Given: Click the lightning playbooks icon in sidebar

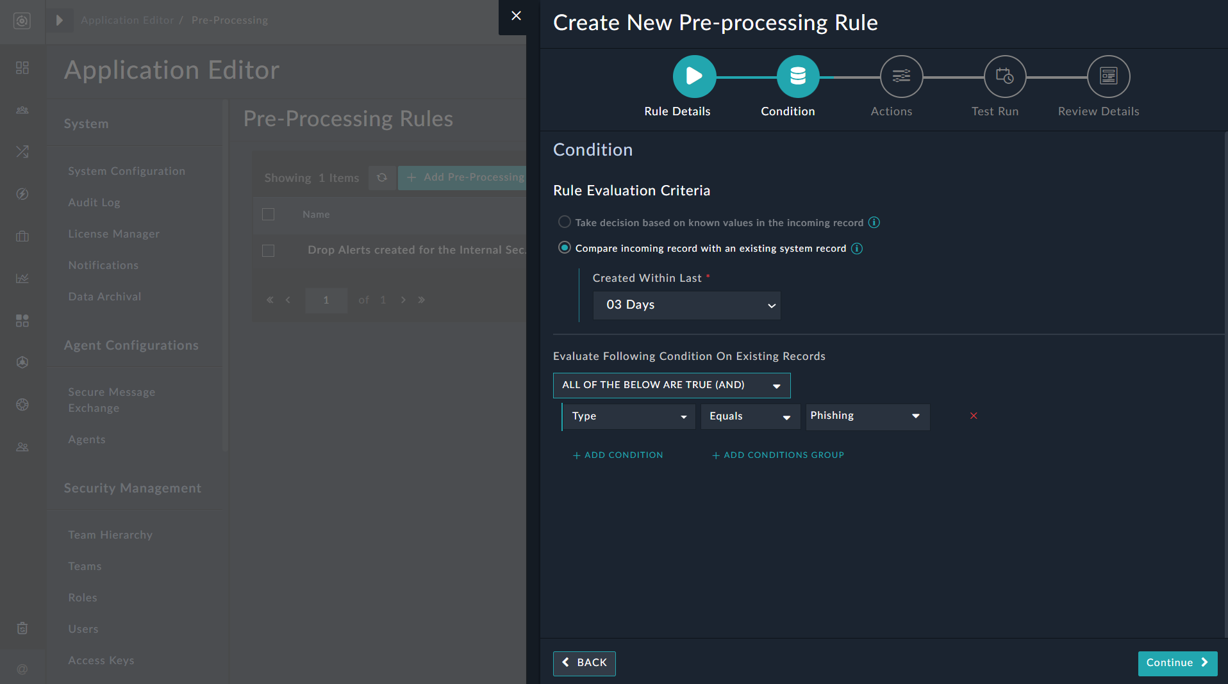Looking at the screenshot, I should pyautogui.click(x=22, y=194).
